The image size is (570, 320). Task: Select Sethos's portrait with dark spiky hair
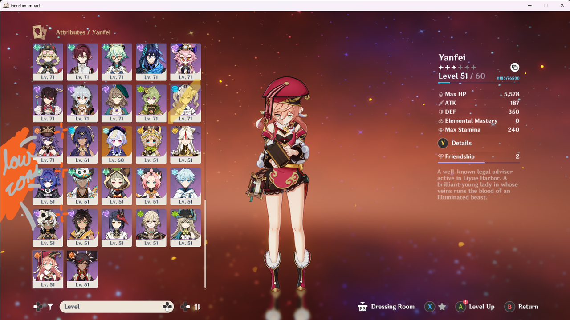tap(82, 228)
